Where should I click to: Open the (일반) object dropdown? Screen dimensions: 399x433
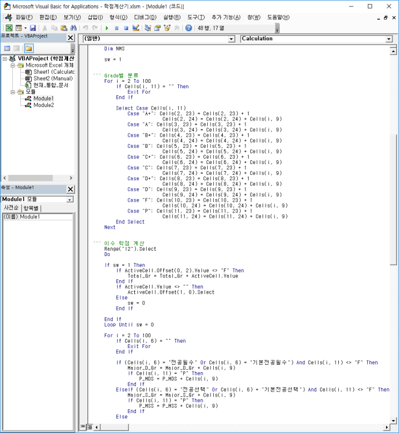231,39
